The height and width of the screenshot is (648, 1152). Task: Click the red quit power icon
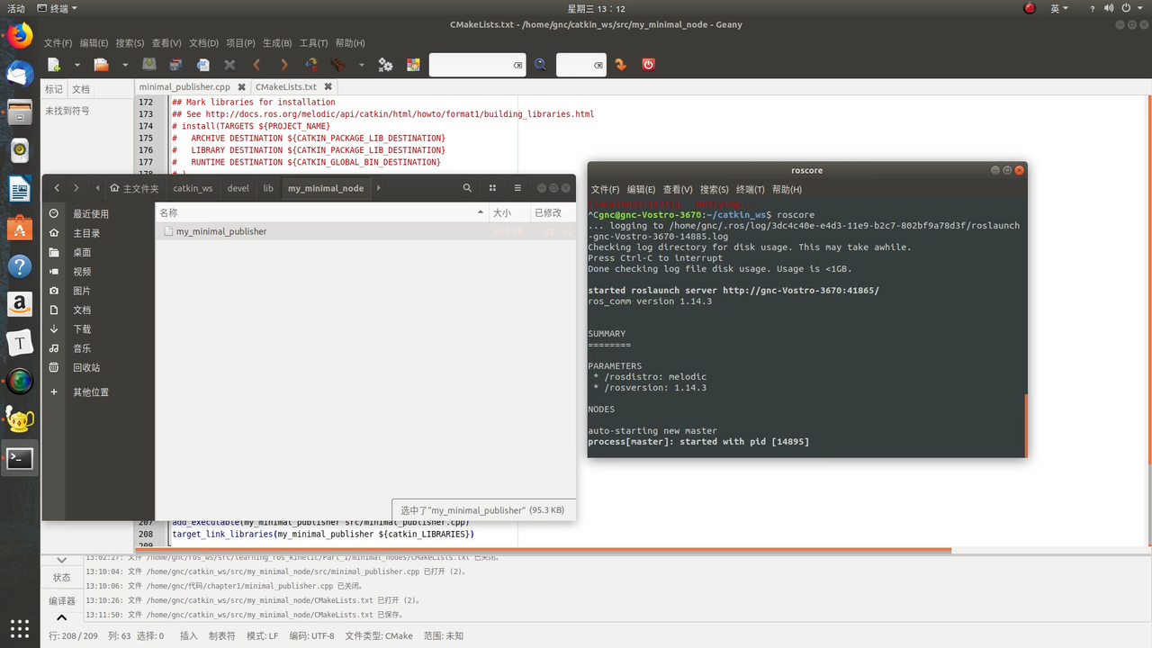(x=648, y=65)
